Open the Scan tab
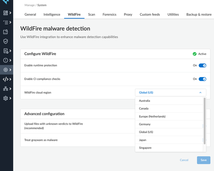This screenshot has width=214, height=171. pyautogui.click(x=92, y=15)
